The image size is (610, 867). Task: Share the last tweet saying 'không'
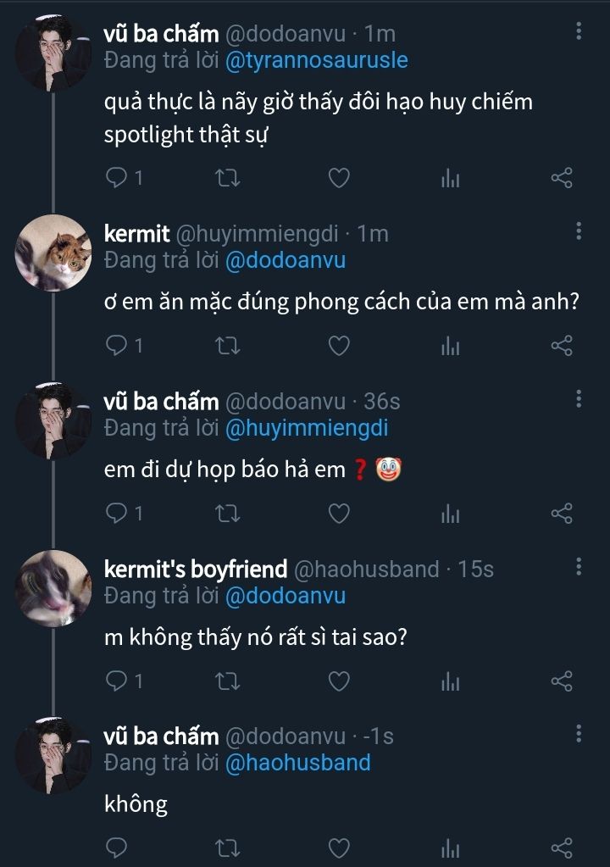point(562,848)
